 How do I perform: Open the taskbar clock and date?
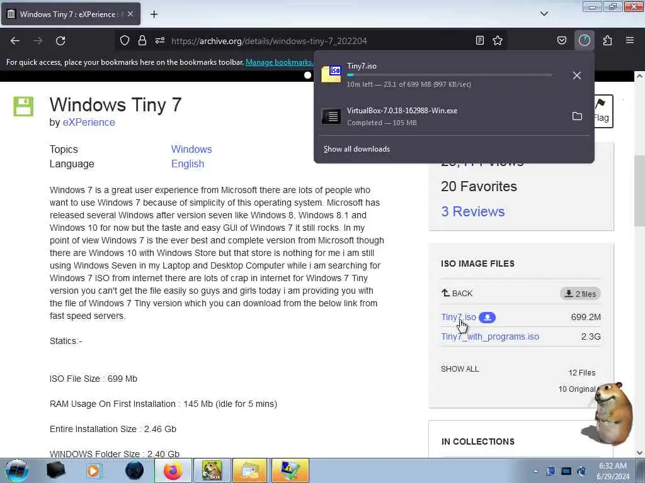coord(613,471)
